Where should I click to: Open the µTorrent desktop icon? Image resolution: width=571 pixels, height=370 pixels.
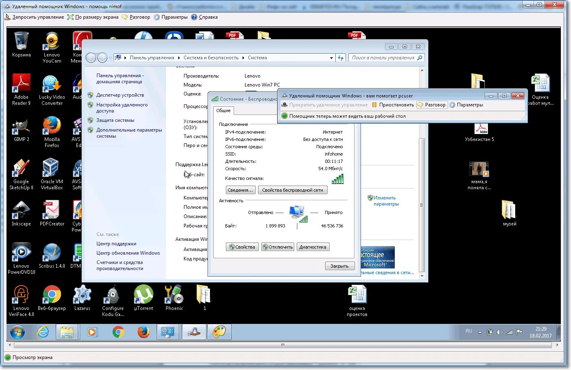pyautogui.click(x=143, y=298)
